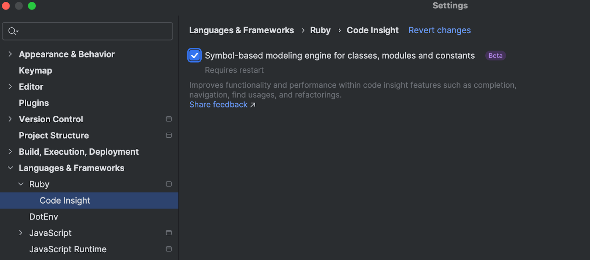Viewport: 590px width, 260px height.
Task: Click Ruby in the breadcrumb path
Action: coord(320,30)
